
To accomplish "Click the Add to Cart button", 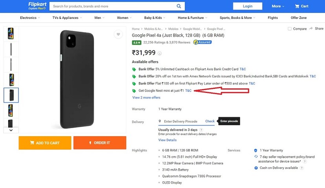I will coord(45,143).
